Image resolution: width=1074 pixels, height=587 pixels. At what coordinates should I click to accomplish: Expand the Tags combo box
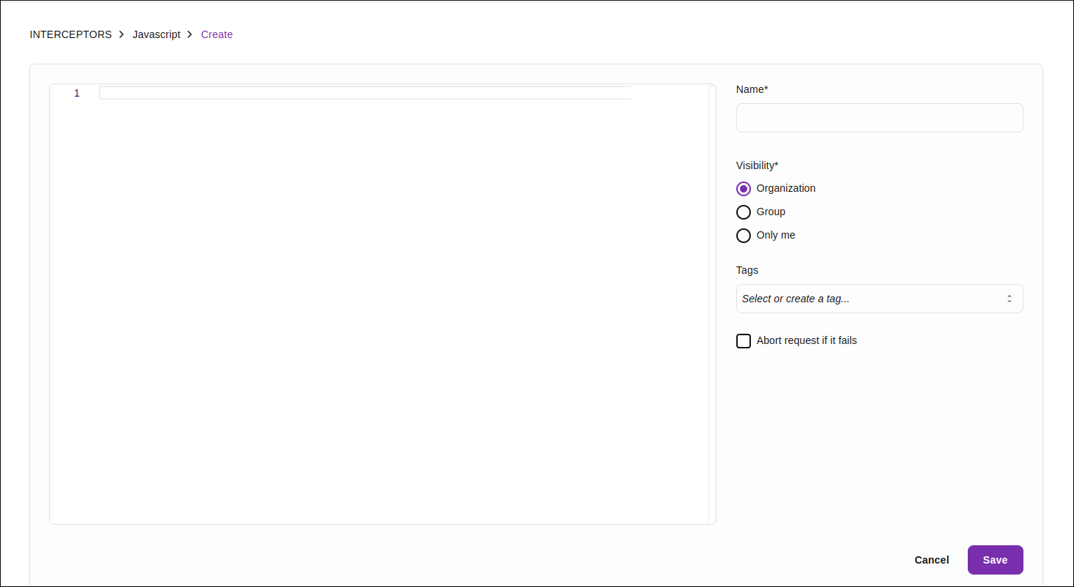pos(879,299)
